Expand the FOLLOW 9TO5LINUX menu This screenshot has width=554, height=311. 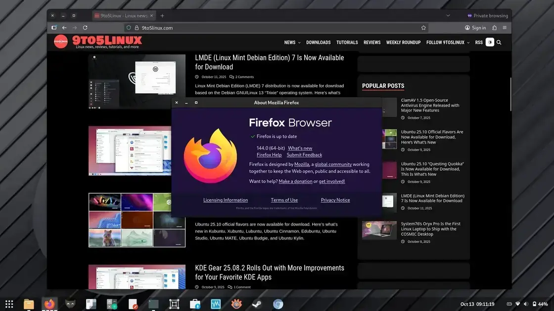coord(448,42)
